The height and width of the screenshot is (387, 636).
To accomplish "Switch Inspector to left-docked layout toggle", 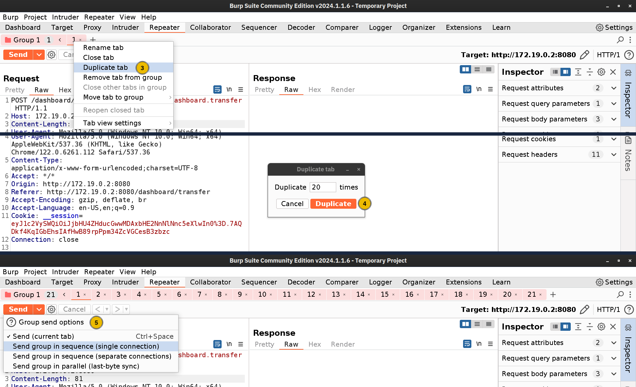I will [x=556, y=72].
